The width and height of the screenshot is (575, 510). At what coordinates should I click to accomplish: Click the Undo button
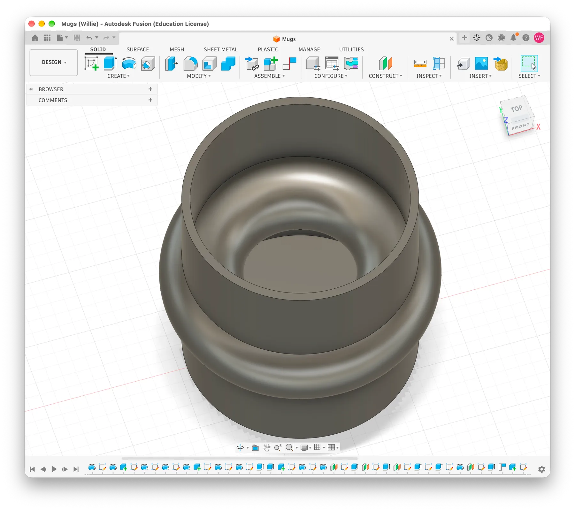tap(89, 38)
